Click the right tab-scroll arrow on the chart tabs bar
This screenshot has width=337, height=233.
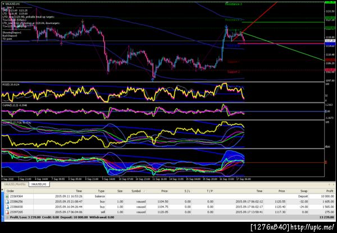tap(334, 185)
